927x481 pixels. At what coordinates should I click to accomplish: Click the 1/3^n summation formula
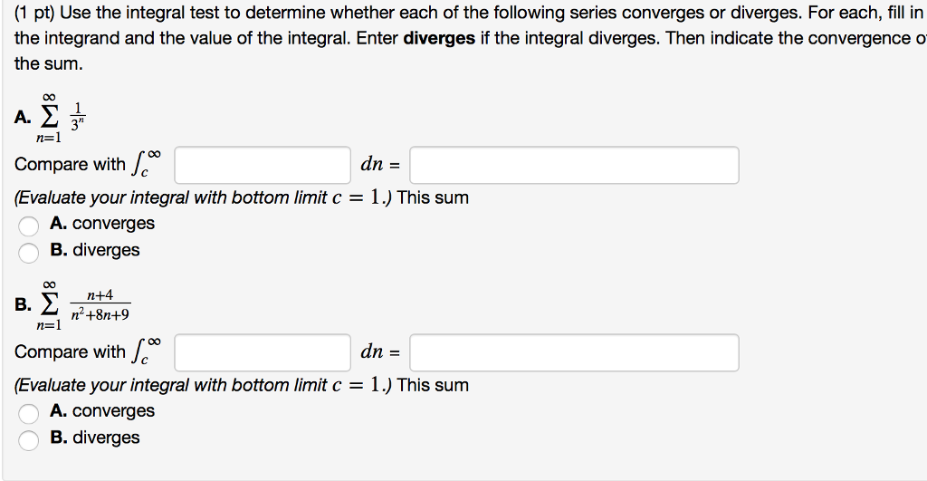[61, 118]
